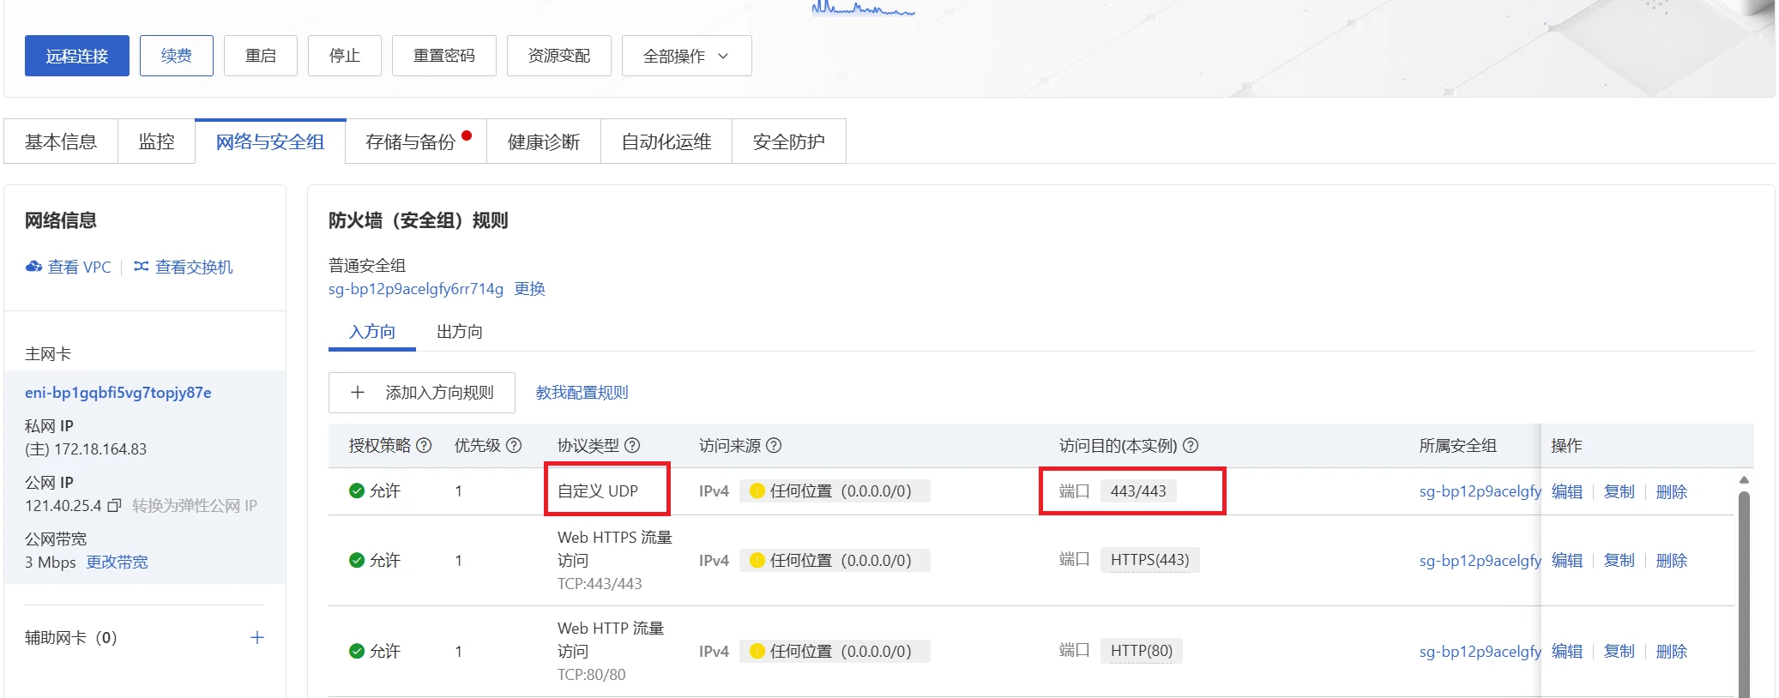Switch to the 存储与备份 tab
The height and width of the screenshot is (698, 1779).
pos(411,141)
